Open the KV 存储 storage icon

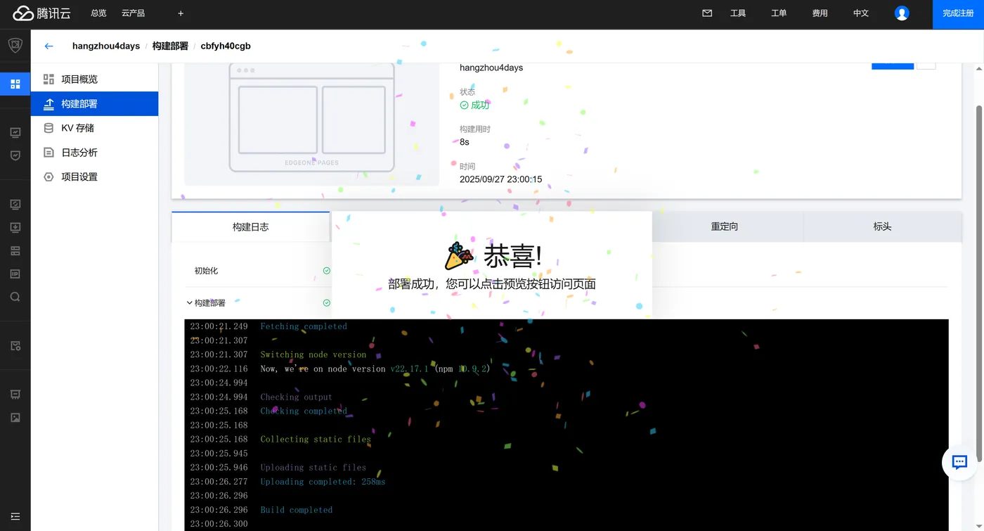48,127
